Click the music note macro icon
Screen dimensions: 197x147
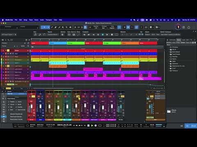point(35,35)
